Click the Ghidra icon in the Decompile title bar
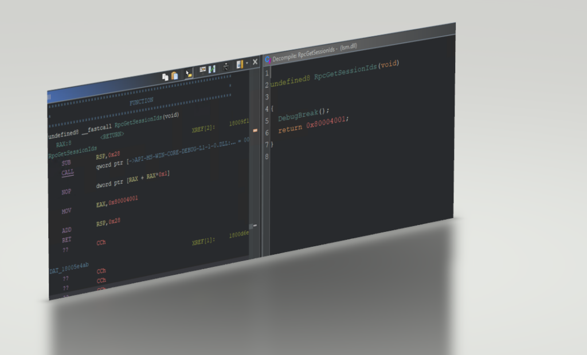This screenshot has height=355, width=587. [x=268, y=58]
